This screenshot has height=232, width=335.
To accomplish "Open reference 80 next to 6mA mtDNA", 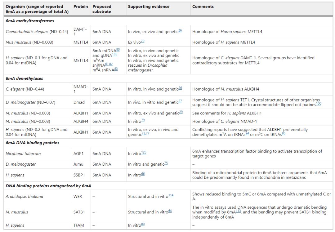I will pyautogui.click(x=118, y=50).
